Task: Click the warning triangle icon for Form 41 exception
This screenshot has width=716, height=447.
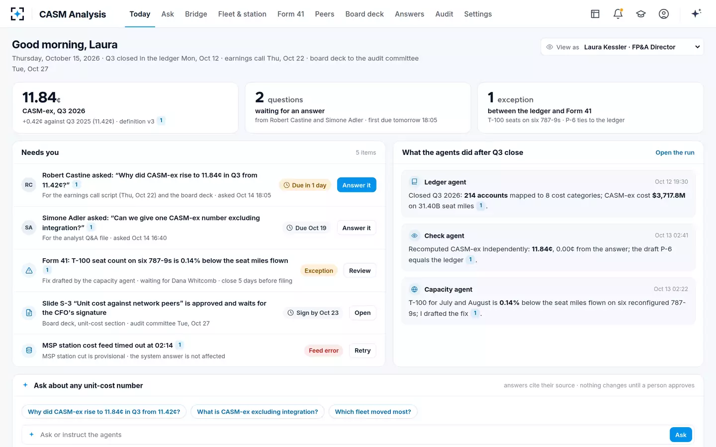Action: pyautogui.click(x=29, y=270)
